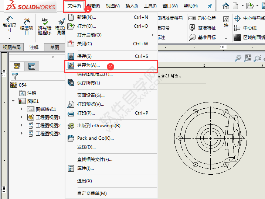Expand the 工程图视图1 node
265x199 pixels.
pos(22,117)
